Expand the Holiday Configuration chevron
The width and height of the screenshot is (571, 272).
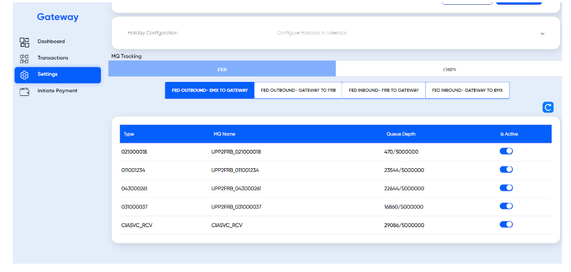[x=542, y=33]
